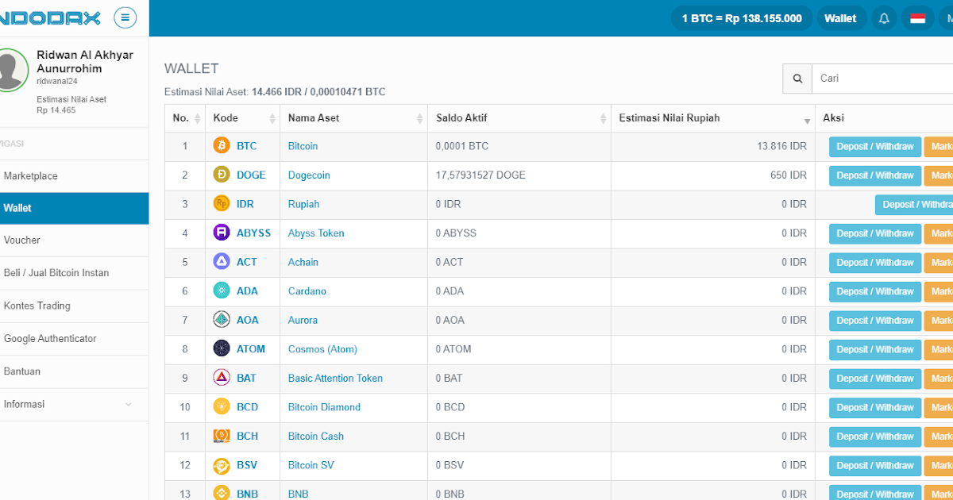
Task: Click the Aurora AOA coin icon
Action: coord(222,320)
